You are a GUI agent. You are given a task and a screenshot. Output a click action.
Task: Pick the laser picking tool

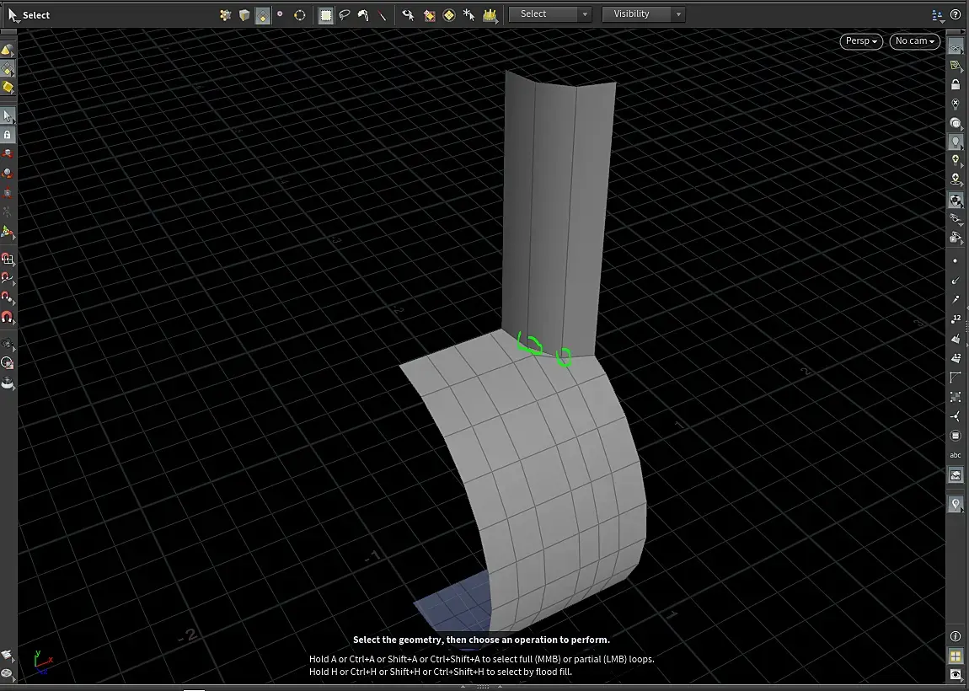pos(382,15)
